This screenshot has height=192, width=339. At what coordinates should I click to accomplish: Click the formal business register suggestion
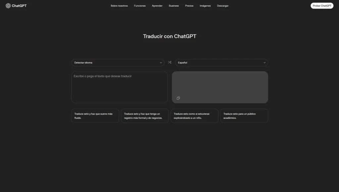click(145, 116)
